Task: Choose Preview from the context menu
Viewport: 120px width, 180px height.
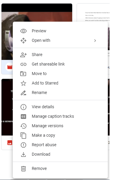Action: click(x=60, y=31)
